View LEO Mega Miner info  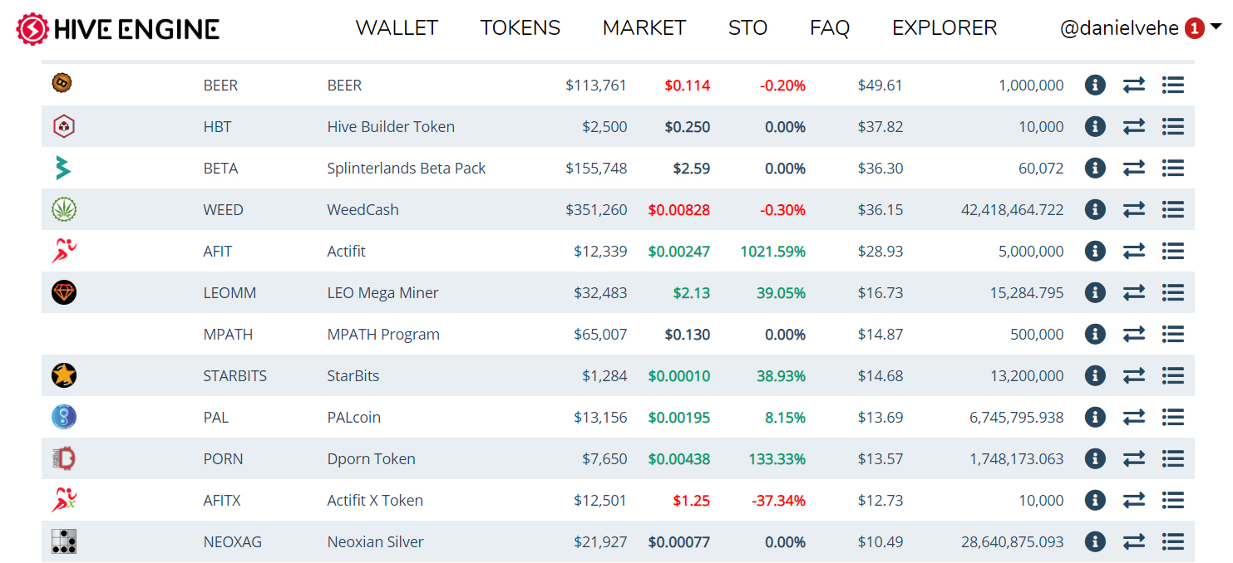(x=1095, y=292)
